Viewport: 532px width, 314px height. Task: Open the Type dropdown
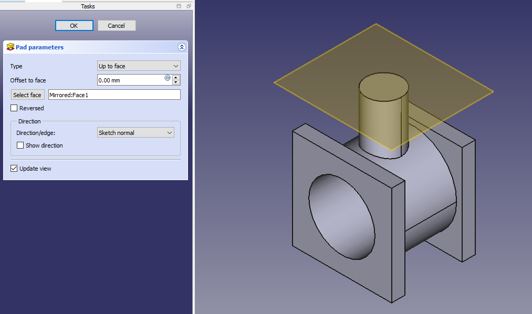pyautogui.click(x=139, y=66)
